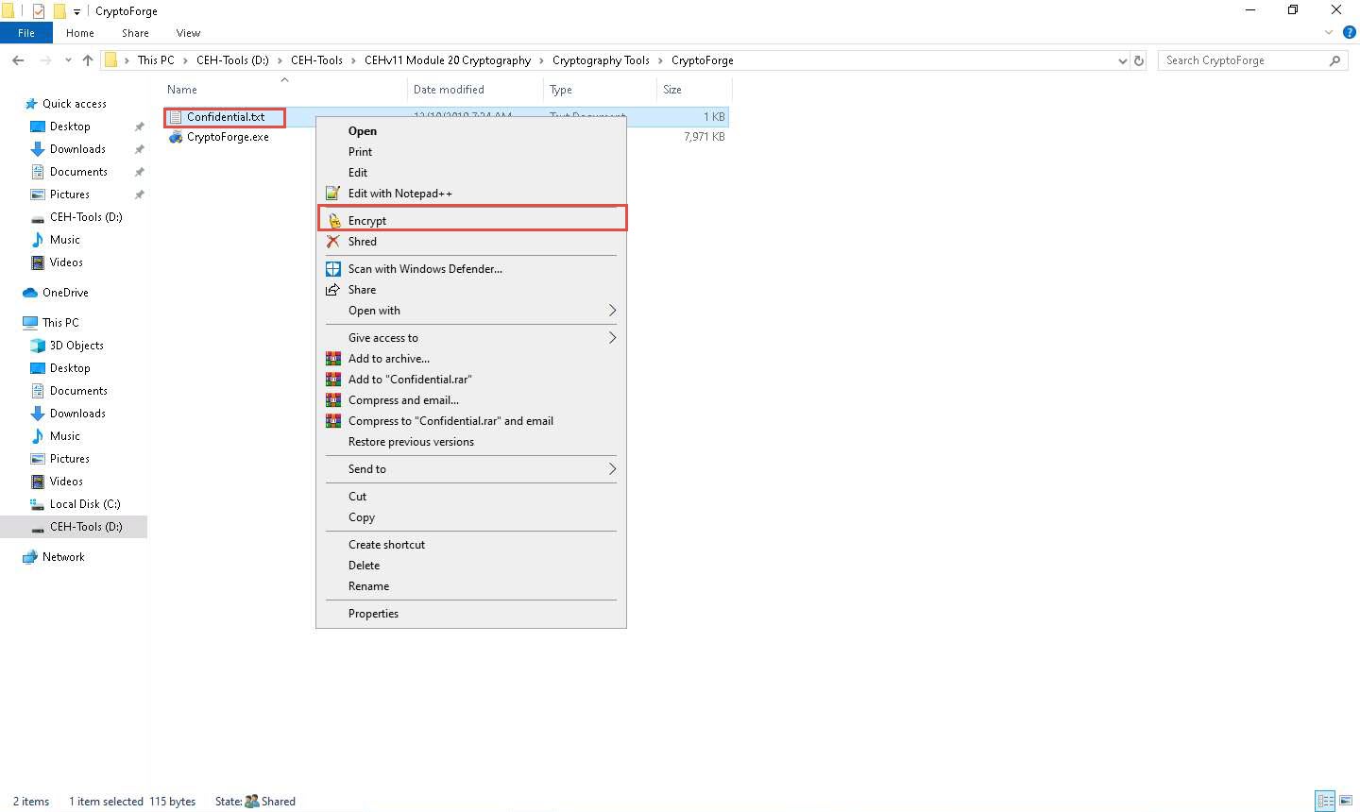The image size is (1360, 812).
Task: Click the refresh icon beside address bar
Action: pyautogui.click(x=1139, y=60)
